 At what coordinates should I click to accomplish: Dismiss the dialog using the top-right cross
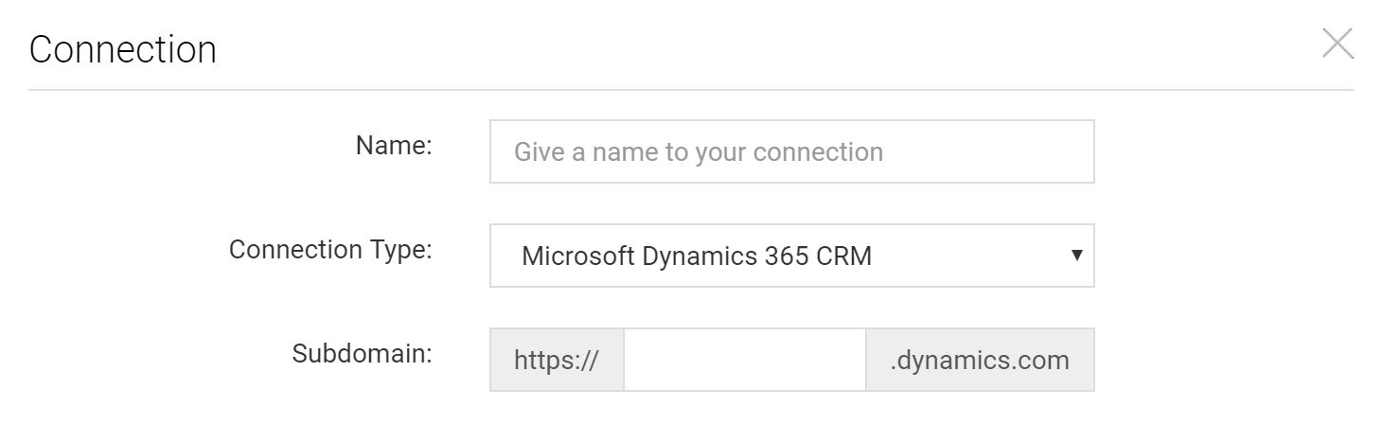point(1338,44)
